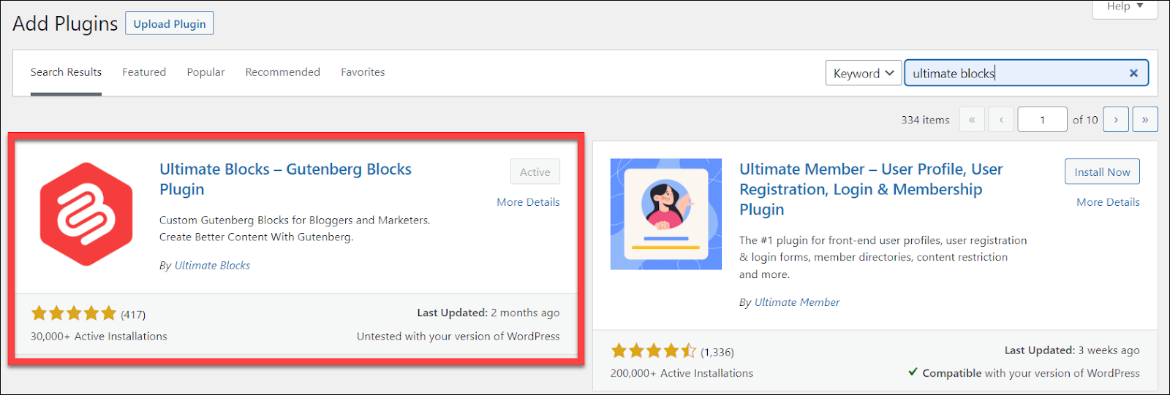The image size is (1170, 395).
Task: Click Install Now for Ultimate Member
Action: click(x=1102, y=172)
